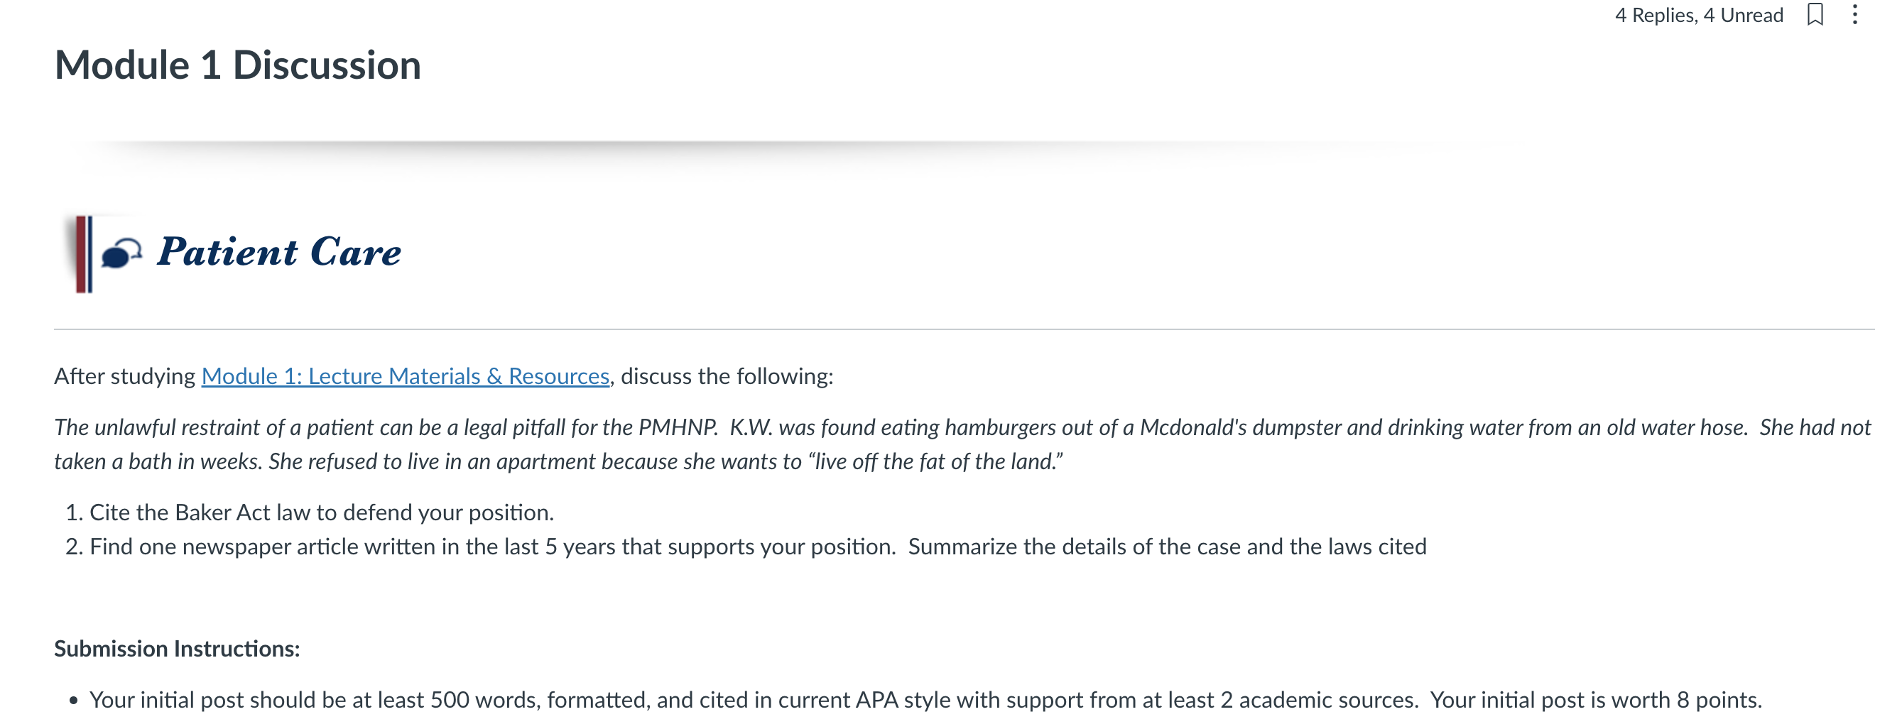This screenshot has height=724, width=1902.
Task: Click the number 1 list marker
Action: [73, 512]
